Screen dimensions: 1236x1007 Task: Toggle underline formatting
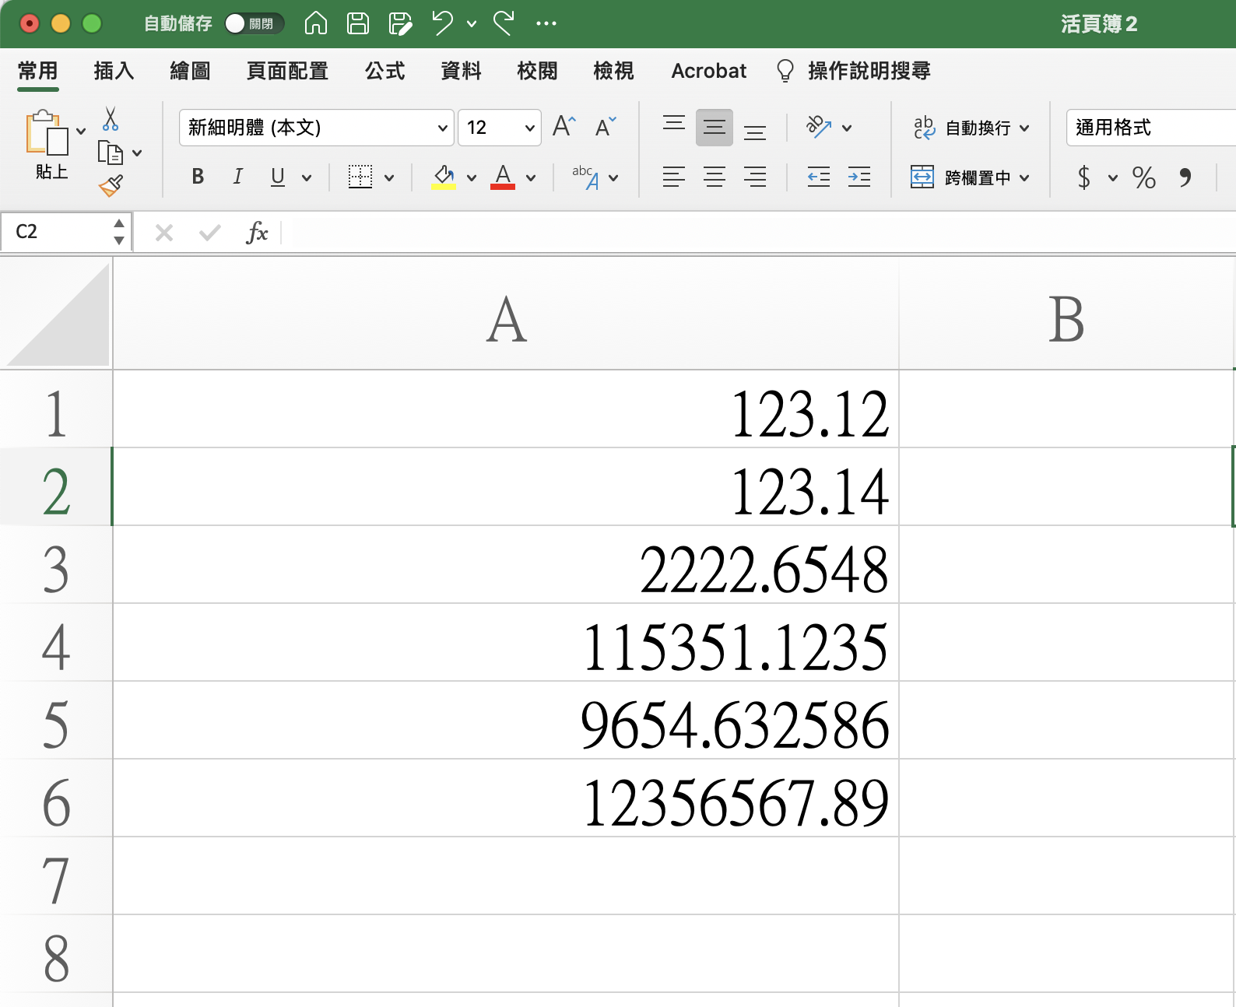278,177
